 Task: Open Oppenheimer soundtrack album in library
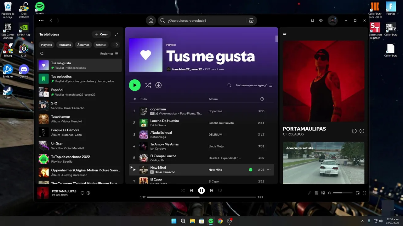click(79, 172)
